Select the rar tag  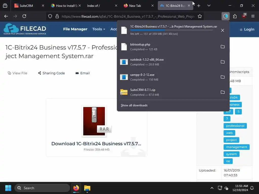[x=228, y=161]
